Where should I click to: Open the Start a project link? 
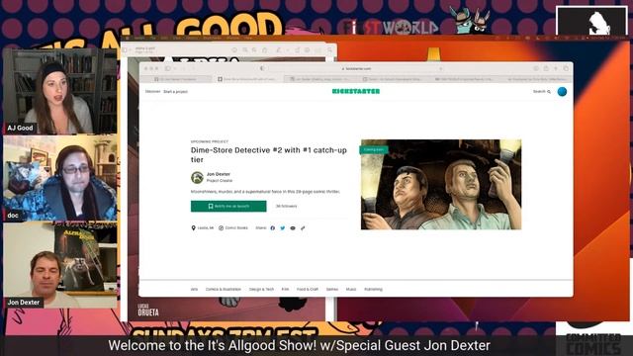(176, 92)
